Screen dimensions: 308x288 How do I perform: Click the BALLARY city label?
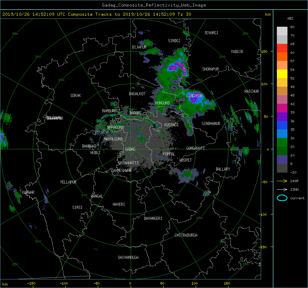click(223, 169)
